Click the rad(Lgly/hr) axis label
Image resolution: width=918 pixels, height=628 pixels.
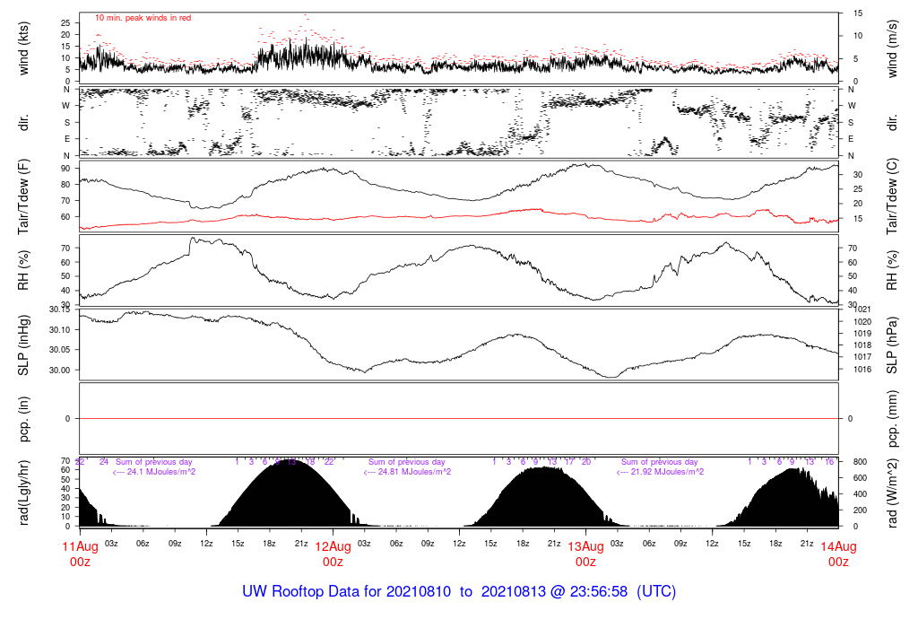(x=24, y=493)
